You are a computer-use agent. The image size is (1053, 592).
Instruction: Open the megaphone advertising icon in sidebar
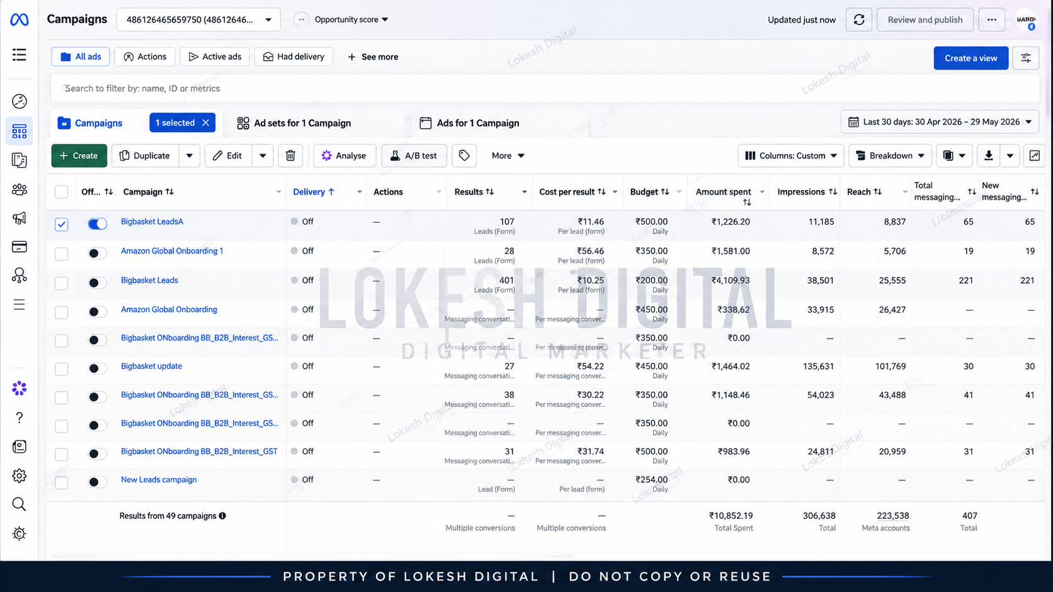click(x=20, y=218)
